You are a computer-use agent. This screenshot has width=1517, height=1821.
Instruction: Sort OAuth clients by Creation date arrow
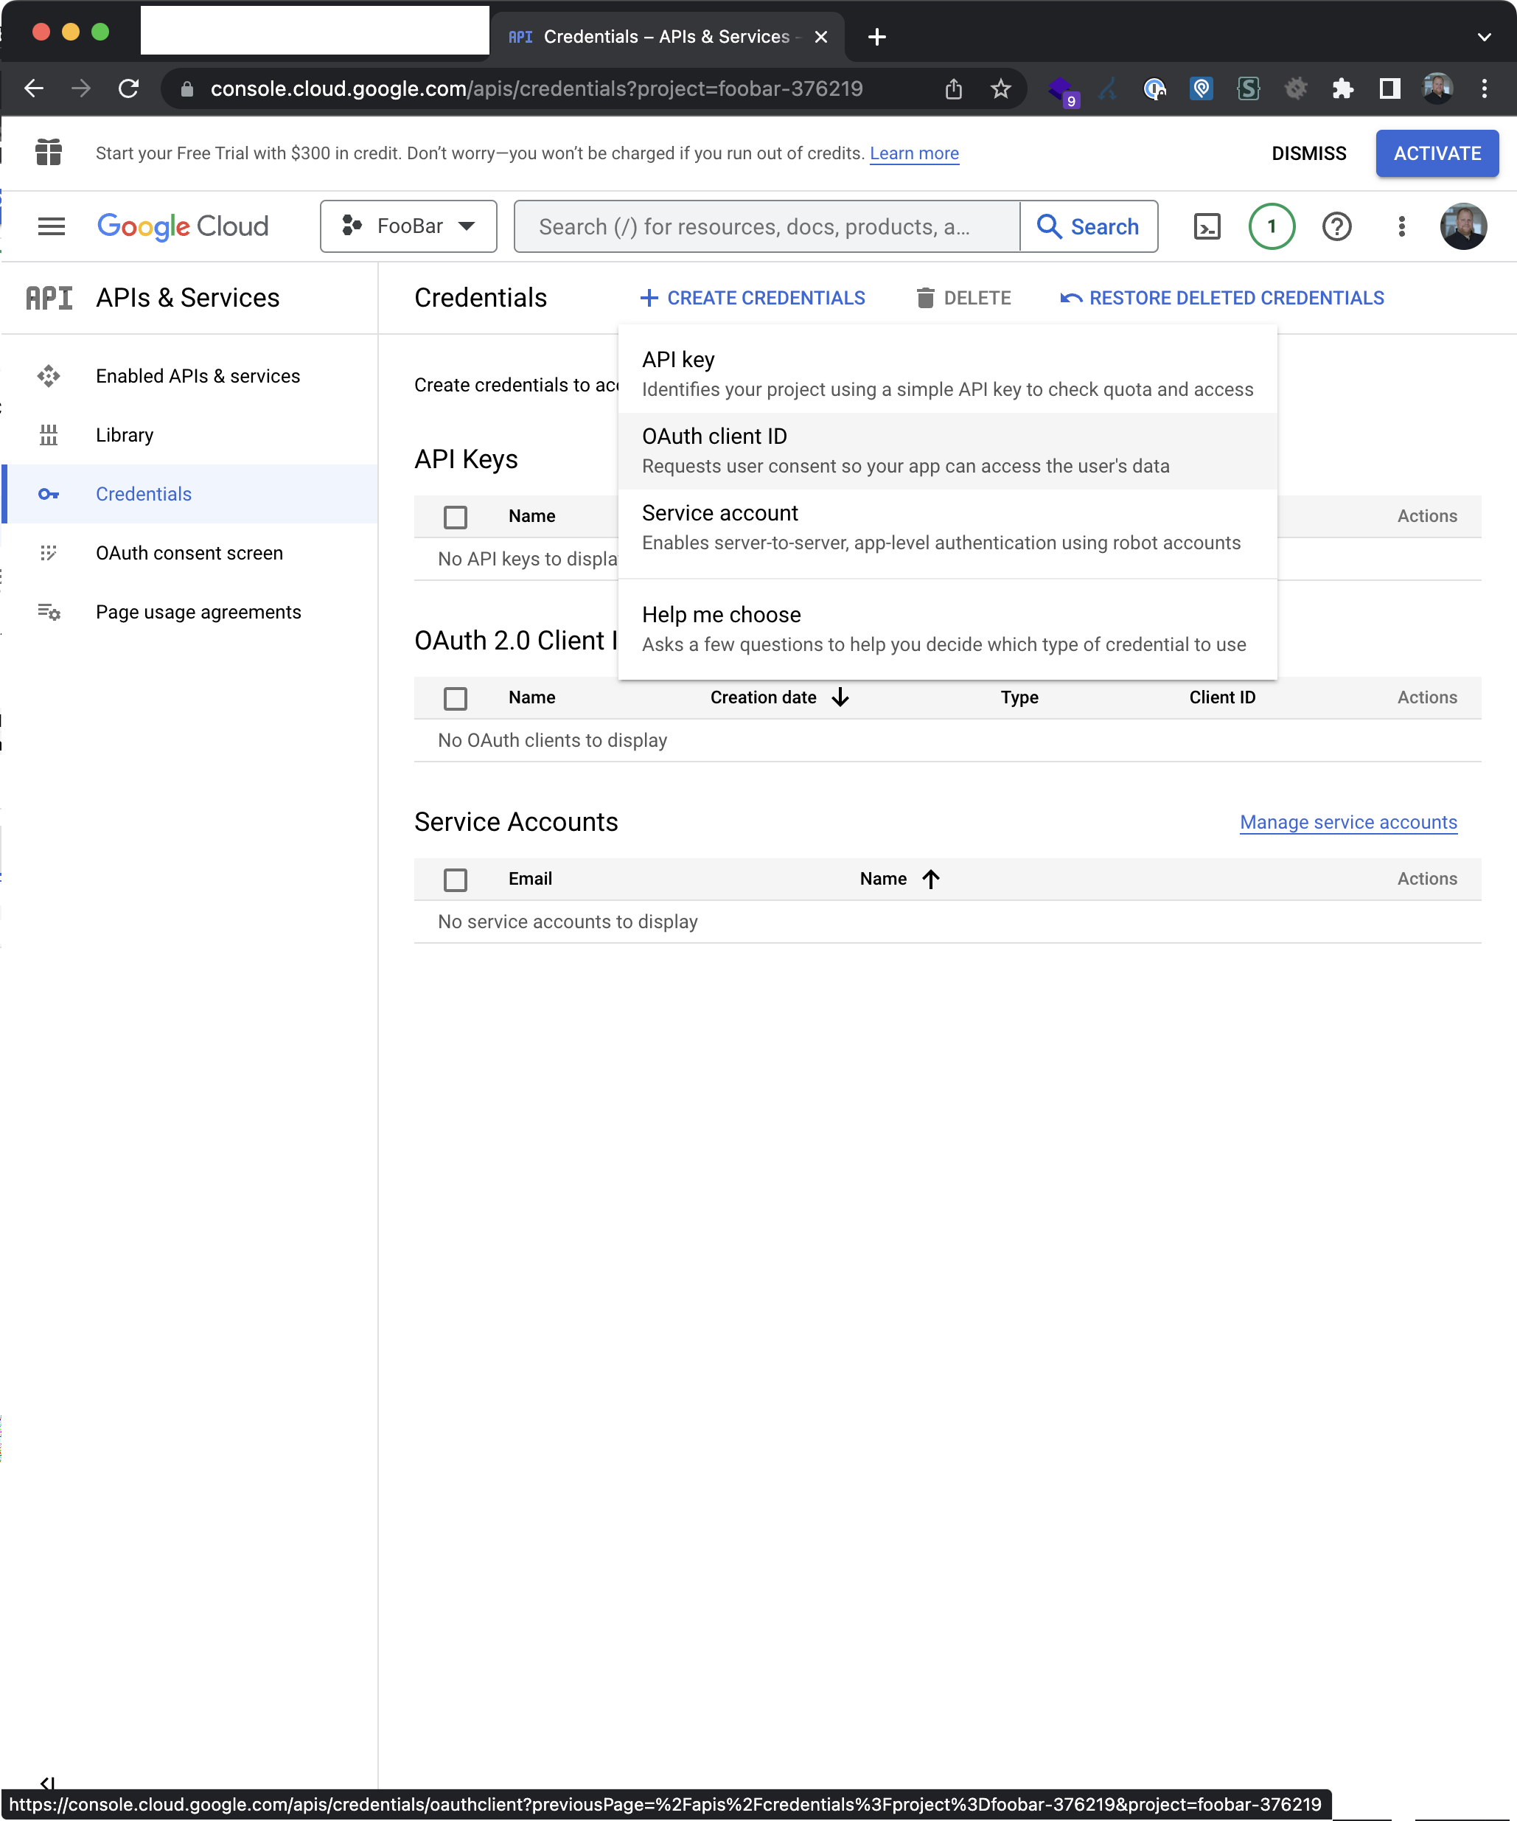(x=840, y=697)
